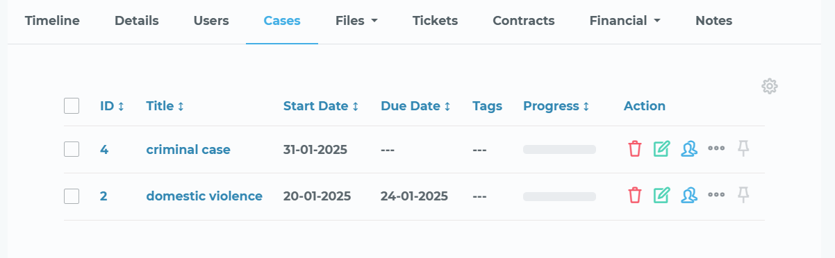
Task: Pin the criminal case row
Action: pos(743,149)
